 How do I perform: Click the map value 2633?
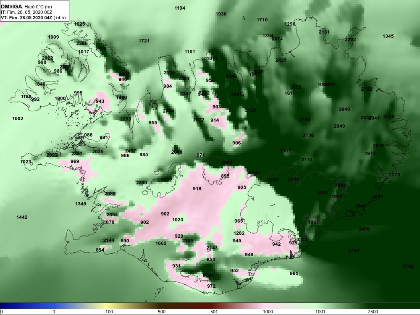(x=296, y=87)
